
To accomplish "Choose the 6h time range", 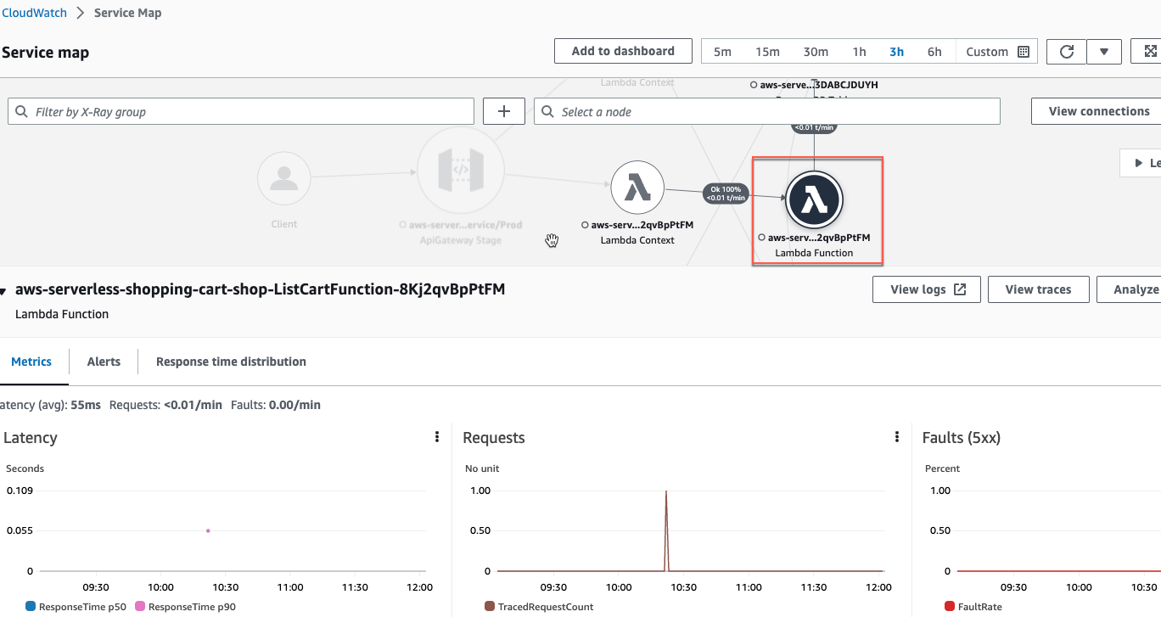I will tap(934, 52).
